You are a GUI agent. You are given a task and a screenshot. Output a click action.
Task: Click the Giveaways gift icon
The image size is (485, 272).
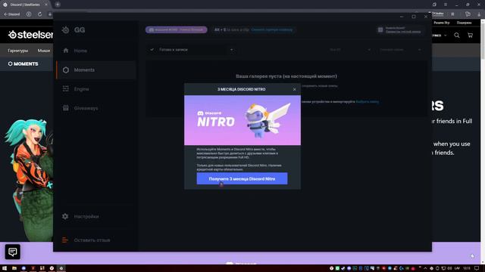pos(66,108)
